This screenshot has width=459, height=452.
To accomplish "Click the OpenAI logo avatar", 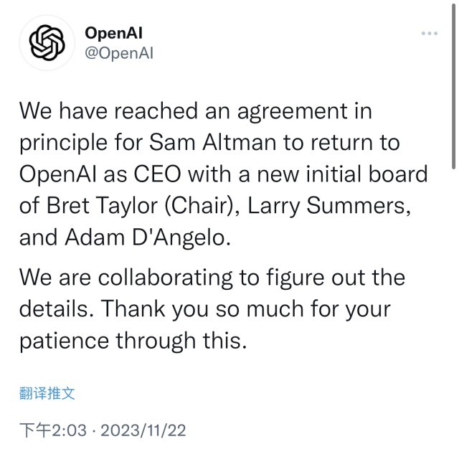I will 47,43.
